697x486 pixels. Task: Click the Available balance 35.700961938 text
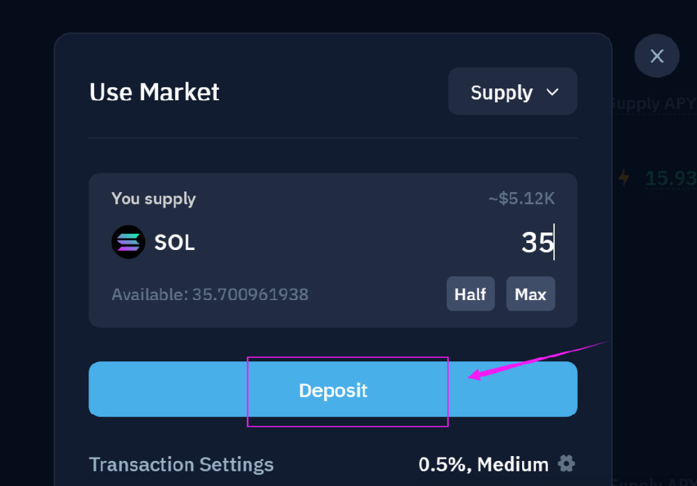click(x=210, y=295)
